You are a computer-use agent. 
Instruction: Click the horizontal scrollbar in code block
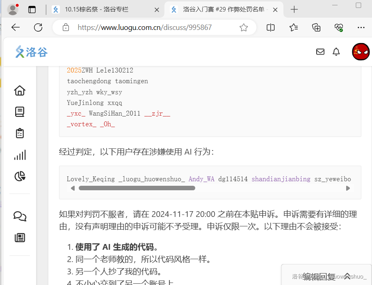[137, 188]
